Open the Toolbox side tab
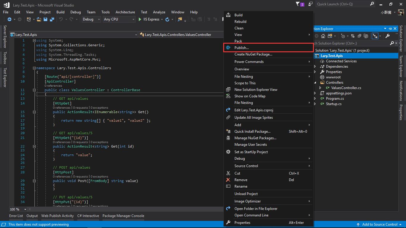406x228 pixels. pyautogui.click(x=5, y=58)
